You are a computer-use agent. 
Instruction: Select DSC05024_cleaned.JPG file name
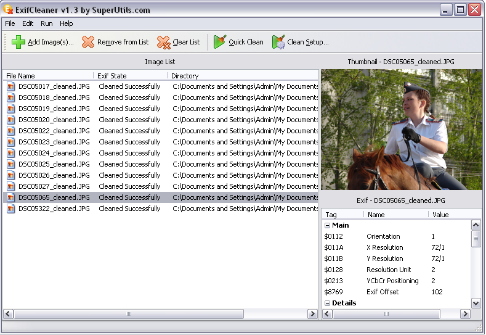coord(54,153)
